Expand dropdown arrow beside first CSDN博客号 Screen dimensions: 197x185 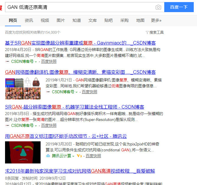point(36,62)
